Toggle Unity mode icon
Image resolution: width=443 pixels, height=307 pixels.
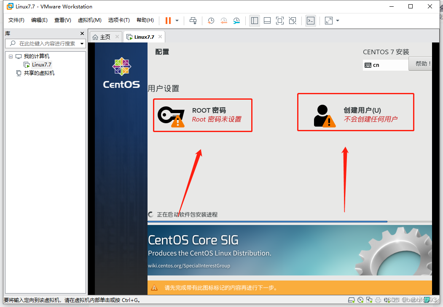(293, 21)
